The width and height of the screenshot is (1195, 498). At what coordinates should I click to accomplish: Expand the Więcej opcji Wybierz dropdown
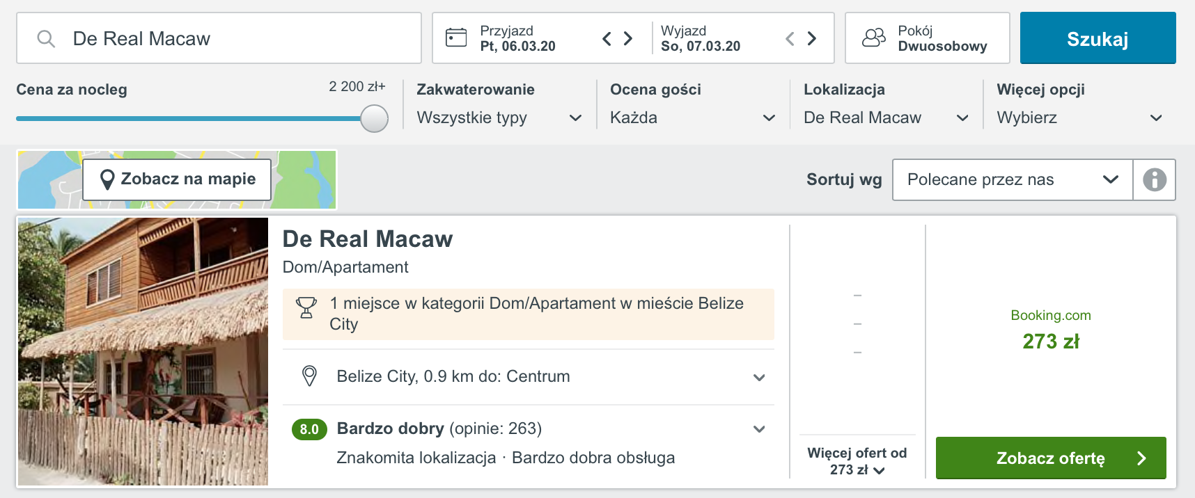[x=1079, y=118]
